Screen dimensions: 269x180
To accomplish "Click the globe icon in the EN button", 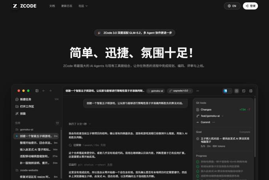I will pos(229,6).
